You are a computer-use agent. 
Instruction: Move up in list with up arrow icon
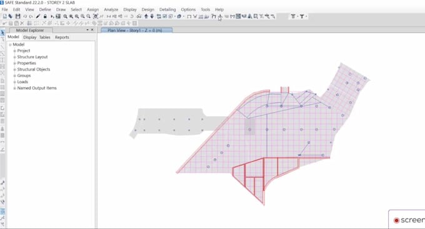tap(146, 16)
